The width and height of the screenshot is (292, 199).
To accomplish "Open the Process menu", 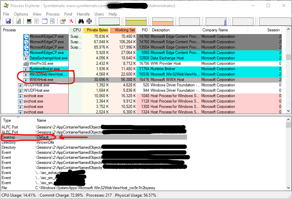I will (53, 14).
